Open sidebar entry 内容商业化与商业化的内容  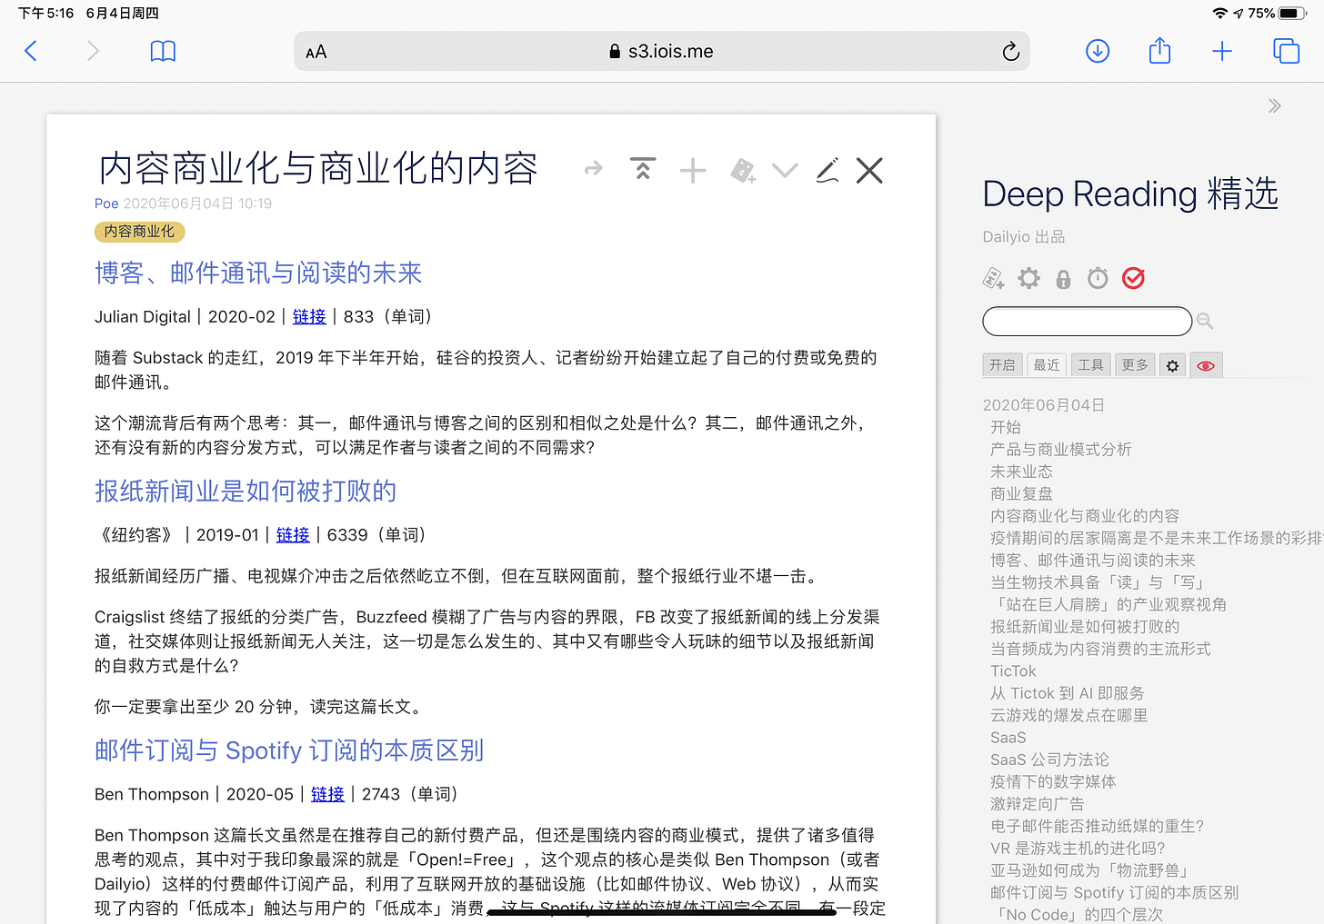1085,515
